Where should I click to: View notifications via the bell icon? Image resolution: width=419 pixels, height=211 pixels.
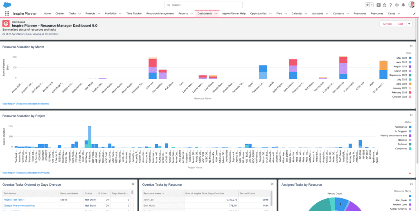pyautogui.click(x=403, y=5)
